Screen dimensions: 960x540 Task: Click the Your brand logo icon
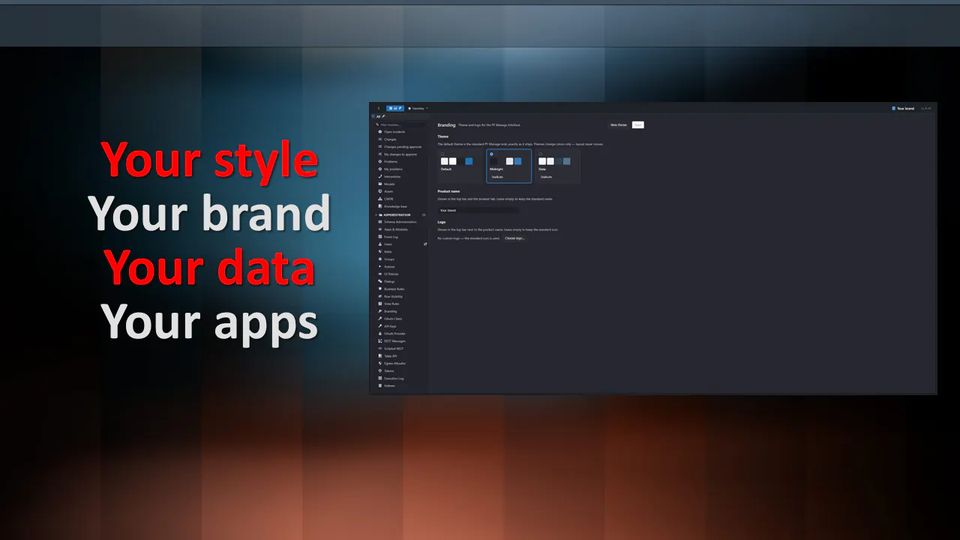point(893,108)
